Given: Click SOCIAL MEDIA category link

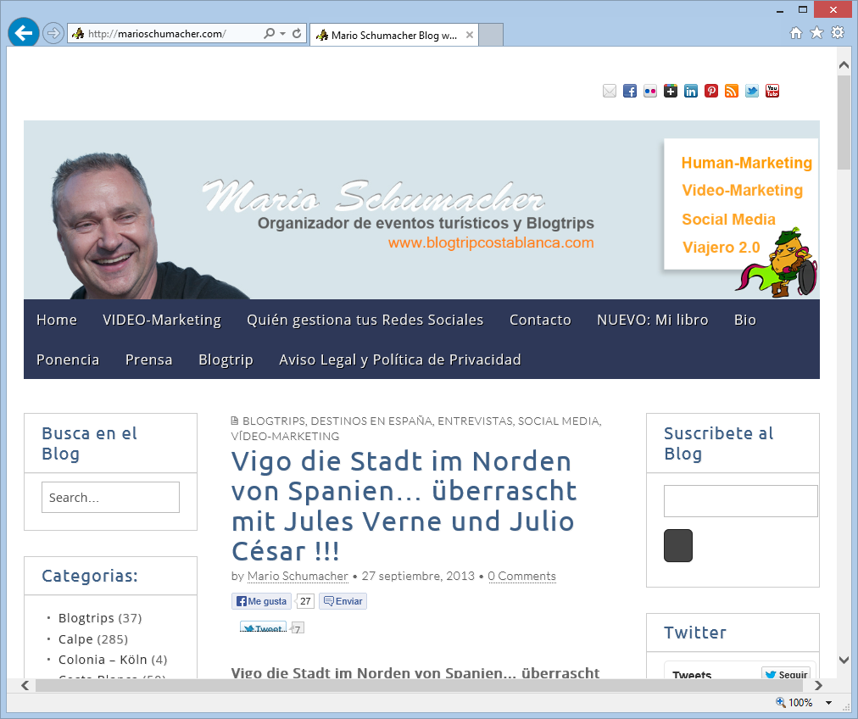Looking at the screenshot, I should [559, 421].
